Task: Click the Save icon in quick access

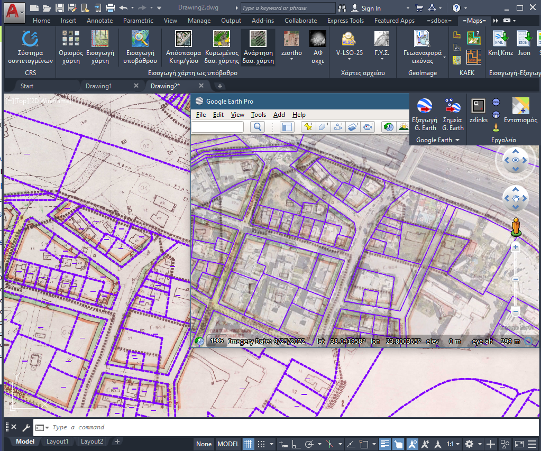Action: (60, 7)
